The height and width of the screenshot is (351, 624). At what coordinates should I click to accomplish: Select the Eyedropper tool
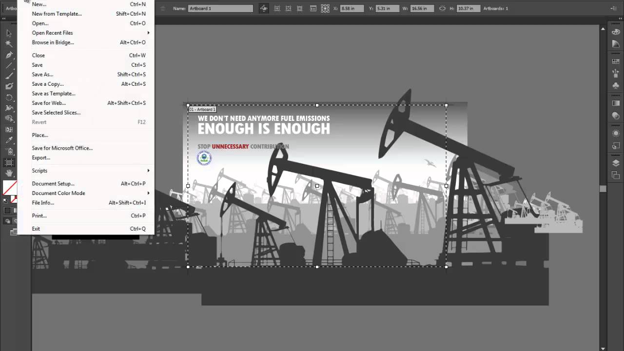pyautogui.click(x=9, y=140)
